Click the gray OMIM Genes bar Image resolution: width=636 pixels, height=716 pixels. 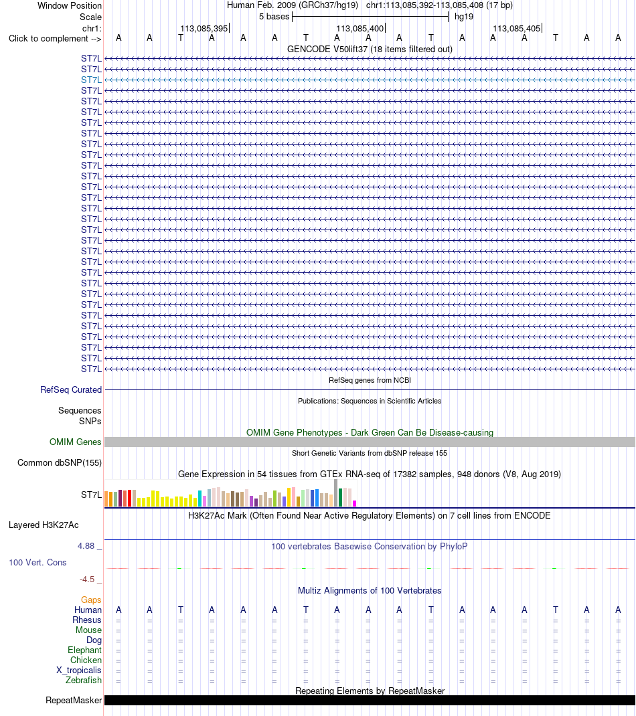370,442
